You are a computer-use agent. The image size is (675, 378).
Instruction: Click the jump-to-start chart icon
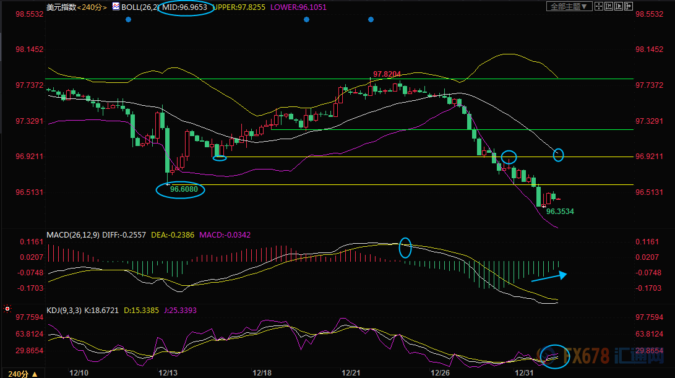610,6
